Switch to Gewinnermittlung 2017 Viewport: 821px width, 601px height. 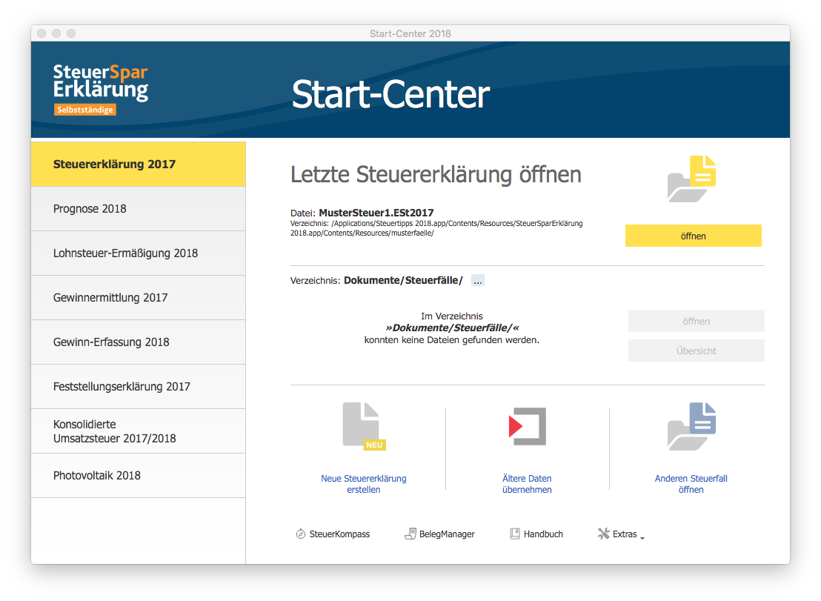[139, 297]
